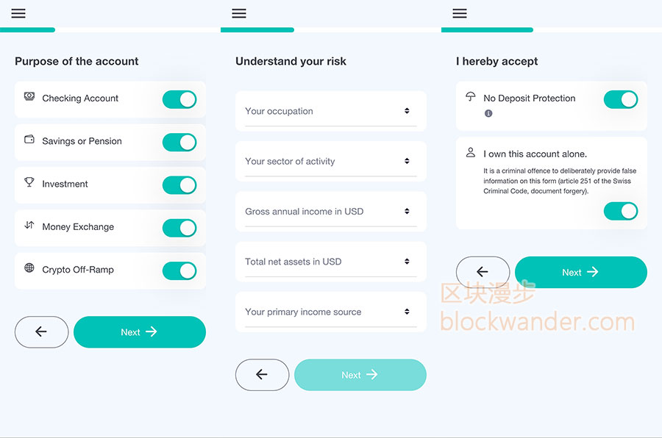
Task: Click the Investment trophy icon
Action: click(x=29, y=182)
